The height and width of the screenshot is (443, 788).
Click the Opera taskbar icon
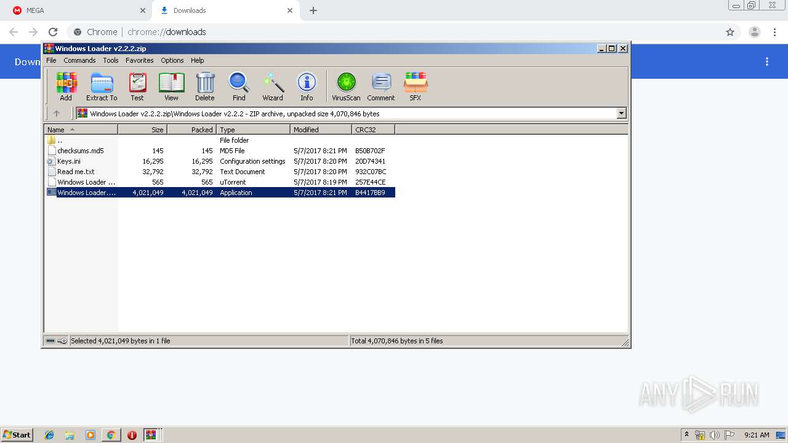[132, 435]
